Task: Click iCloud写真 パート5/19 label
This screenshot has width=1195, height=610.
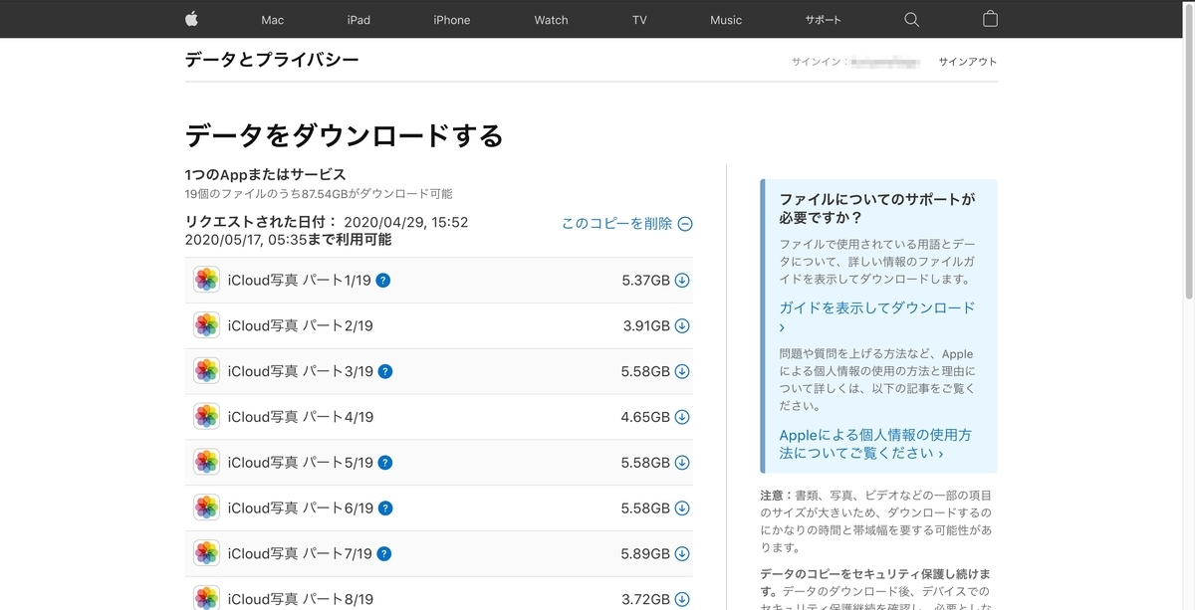Action: (300, 463)
